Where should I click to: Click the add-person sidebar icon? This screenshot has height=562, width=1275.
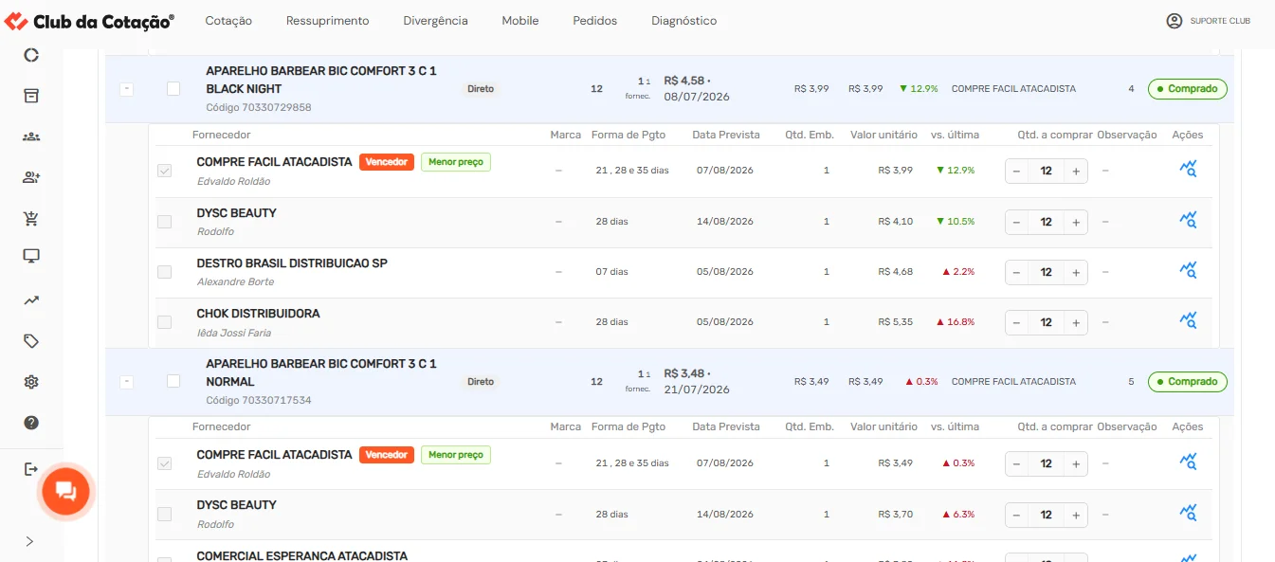pos(31,177)
